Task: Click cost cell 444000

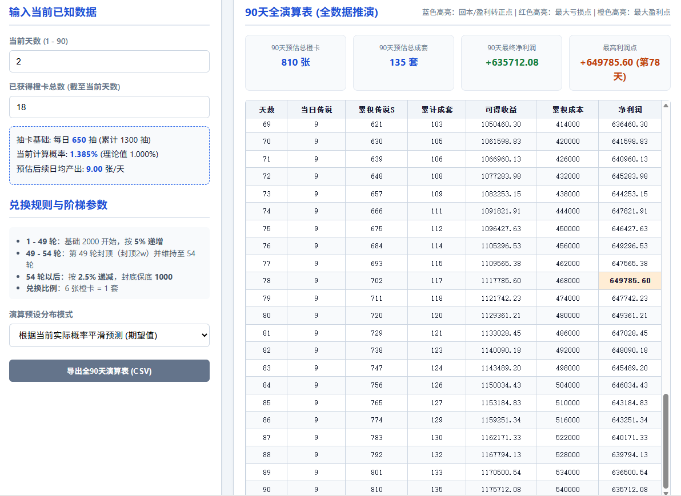Action: tap(568, 211)
